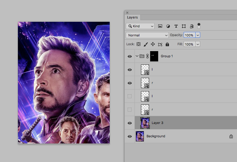Select thumbnail of first visible 'l' layer
The image size is (237, 162).
tap(145, 70)
